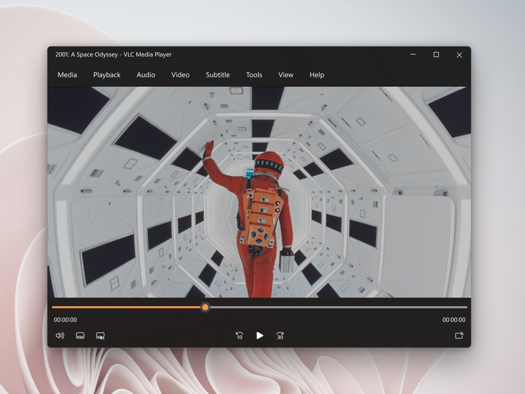Open the Subtitle menu
This screenshot has height=394, width=525.
tap(218, 75)
